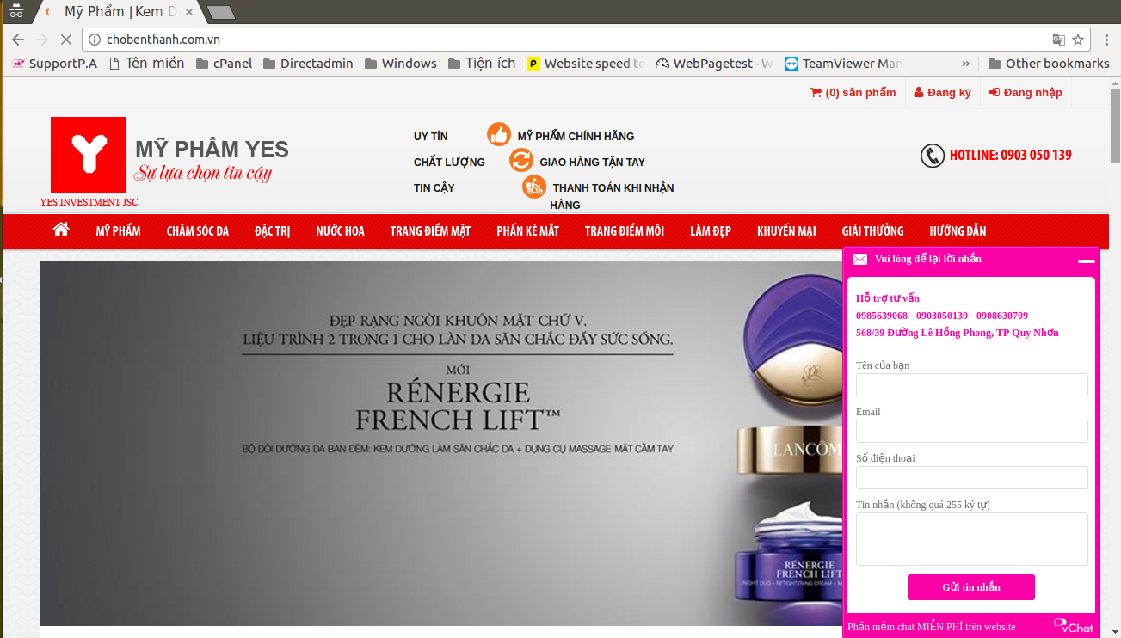Open the ĐẶC TRỊ menu
Viewport: 1121px width, 638px height.
pyautogui.click(x=273, y=231)
